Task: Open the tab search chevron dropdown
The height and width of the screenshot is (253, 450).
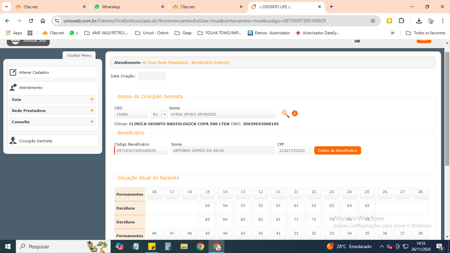Action: click(7, 7)
